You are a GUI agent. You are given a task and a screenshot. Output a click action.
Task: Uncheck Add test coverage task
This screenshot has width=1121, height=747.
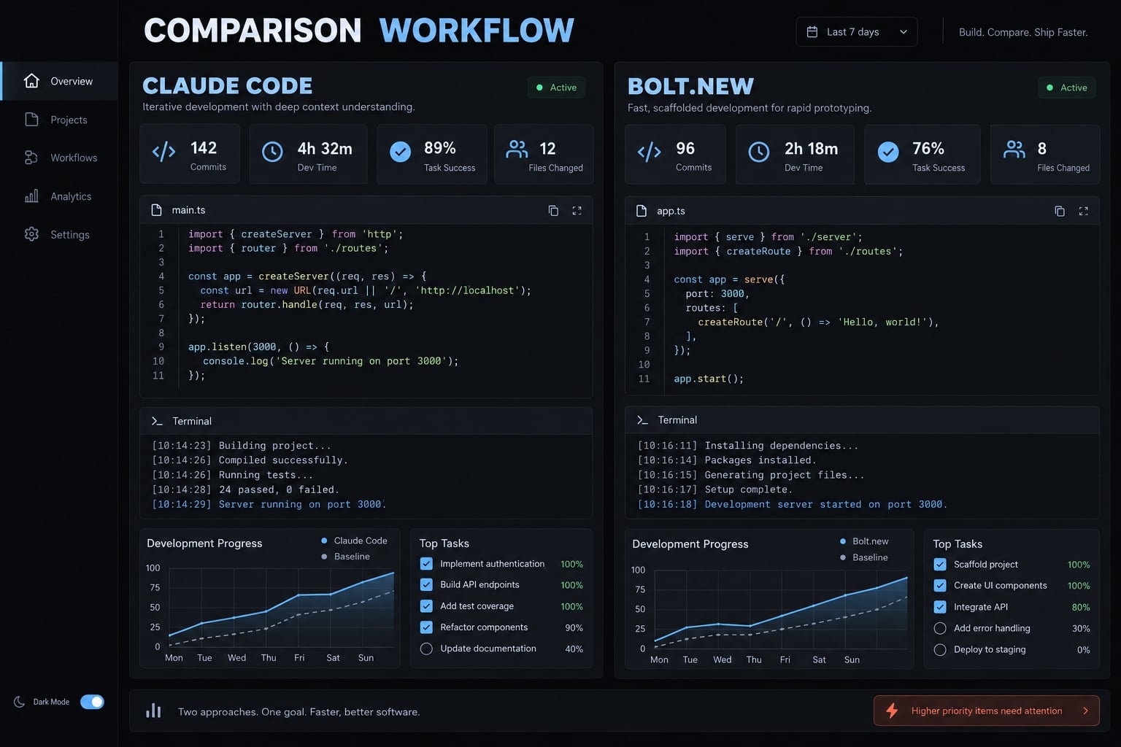coord(426,606)
